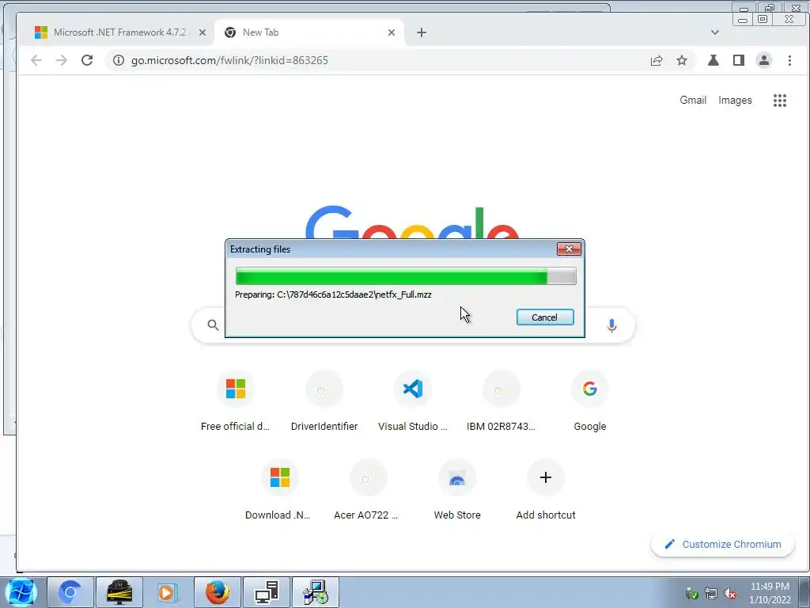Screen dimensions: 810x608
Task: Customize Chromium button
Action: [722, 544]
